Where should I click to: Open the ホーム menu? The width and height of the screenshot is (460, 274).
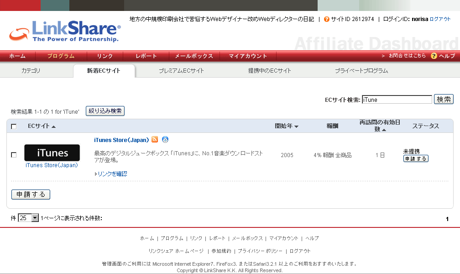(17, 56)
